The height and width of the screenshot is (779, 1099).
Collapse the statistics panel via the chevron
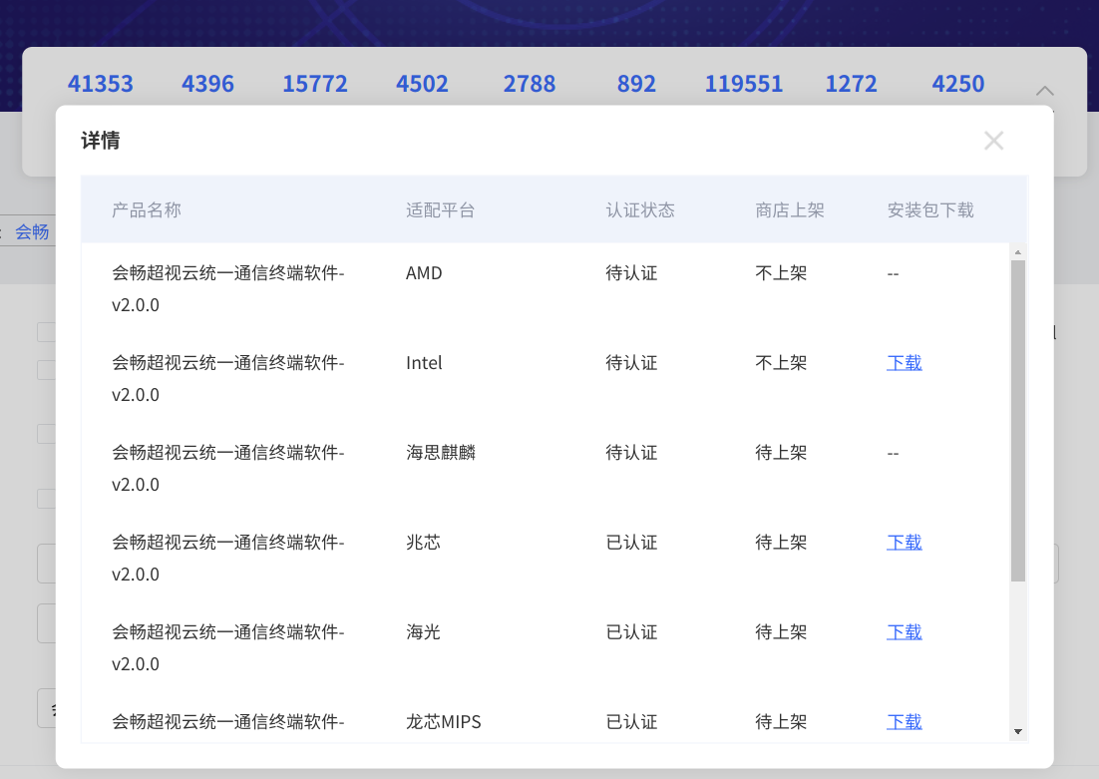[x=1044, y=90]
